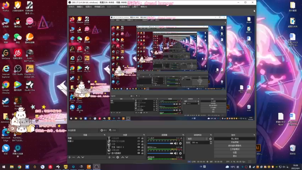The image size is (302, 170).
Task: Adjust the volume slider of the top mixer channel
Action: [160, 144]
